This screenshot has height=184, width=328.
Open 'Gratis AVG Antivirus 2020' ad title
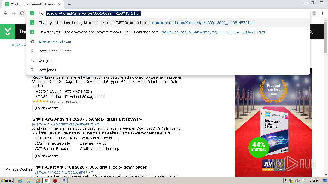coord(87,119)
